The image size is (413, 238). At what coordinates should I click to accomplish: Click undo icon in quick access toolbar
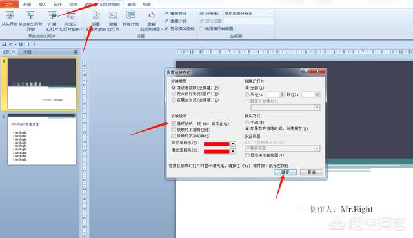(11, 45)
